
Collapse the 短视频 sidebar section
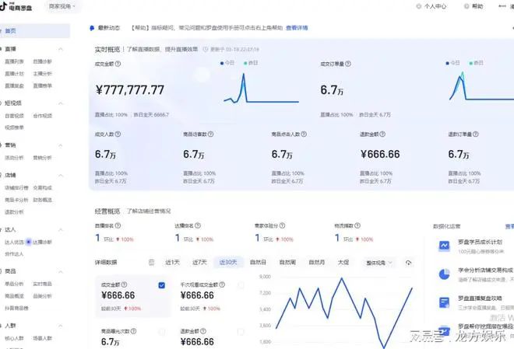click(61, 103)
